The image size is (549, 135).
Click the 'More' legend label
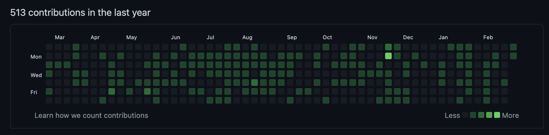click(x=511, y=116)
